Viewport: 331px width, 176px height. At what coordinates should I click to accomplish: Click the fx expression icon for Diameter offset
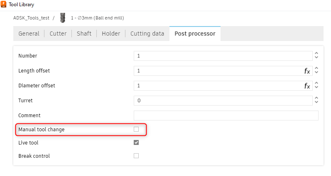pyautogui.click(x=307, y=86)
